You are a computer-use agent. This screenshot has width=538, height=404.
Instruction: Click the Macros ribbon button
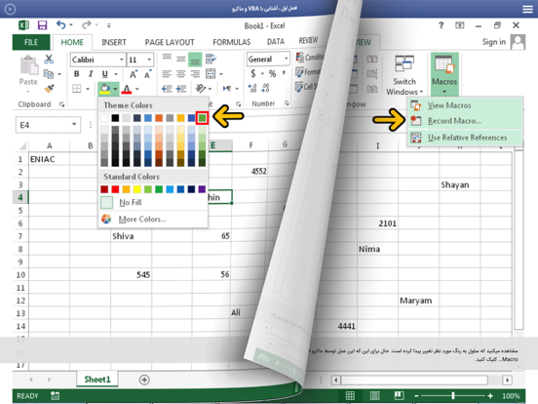coord(444,74)
